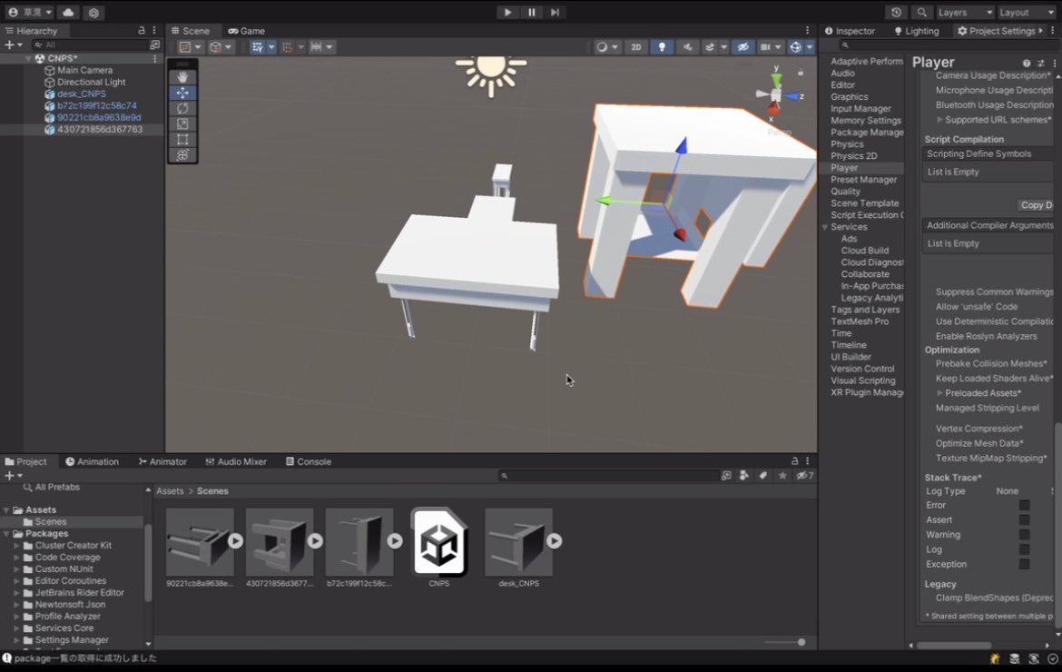Screen dimensions: 1062x672
Task: Open Physics project settings
Action: coord(847,144)
